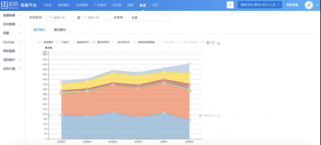Open the 日历 top navigation item

(155, 5)
